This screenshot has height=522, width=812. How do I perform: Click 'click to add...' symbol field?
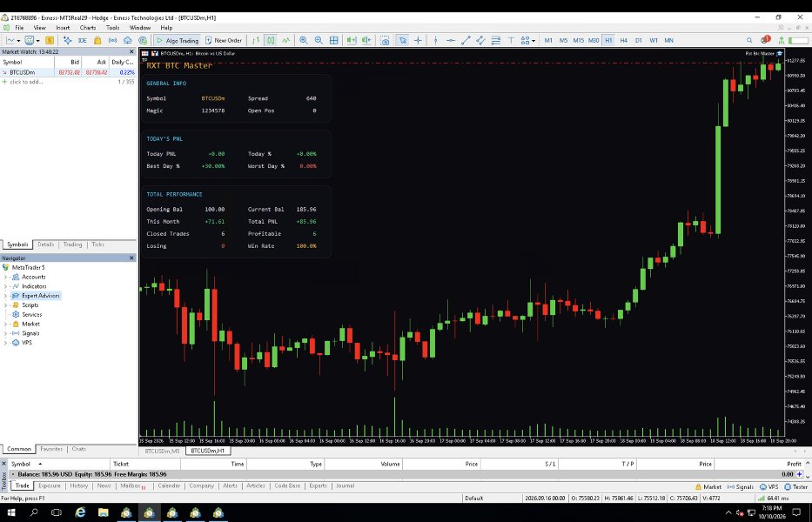(26, 82)
